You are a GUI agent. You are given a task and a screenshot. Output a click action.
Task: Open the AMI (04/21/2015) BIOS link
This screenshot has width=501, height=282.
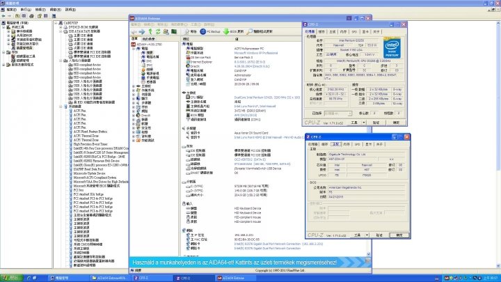coord(246,115)
